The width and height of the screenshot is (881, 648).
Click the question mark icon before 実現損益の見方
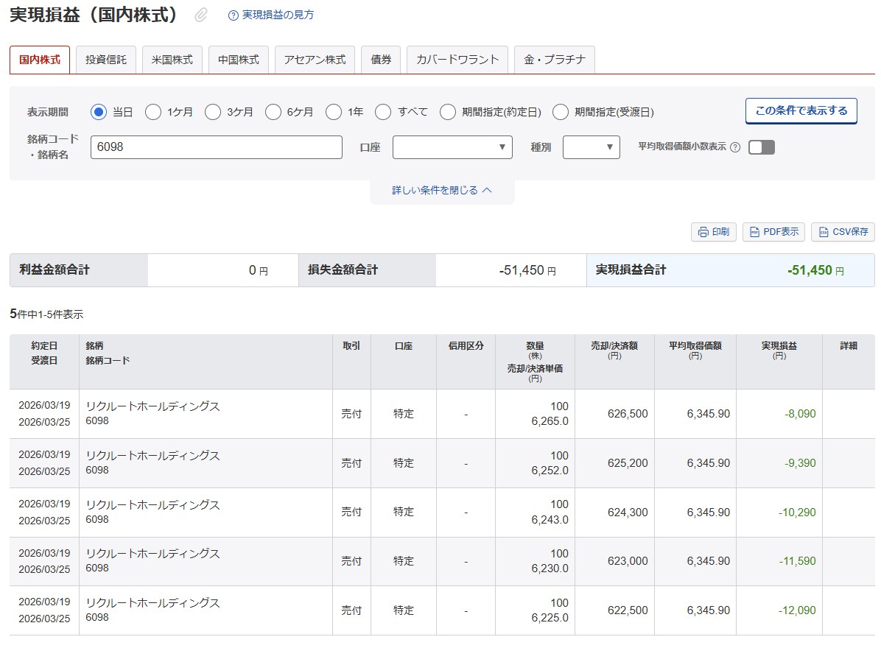[234, 15]
